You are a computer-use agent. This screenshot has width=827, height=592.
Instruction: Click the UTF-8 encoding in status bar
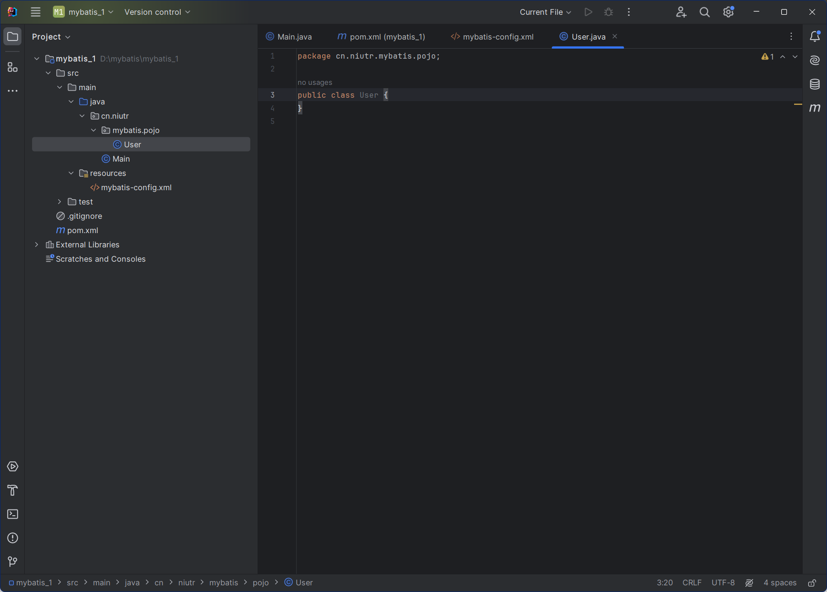coord(723,582)
